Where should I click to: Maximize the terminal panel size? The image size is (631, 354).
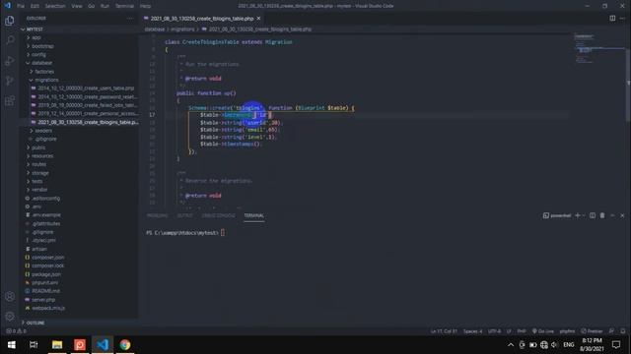[612, 215]
